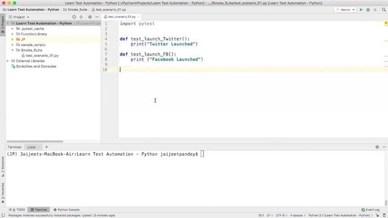This screenshot has height=218, width=388.
Task: Click the 'import pytest' code line
Action: coord(138,24)
